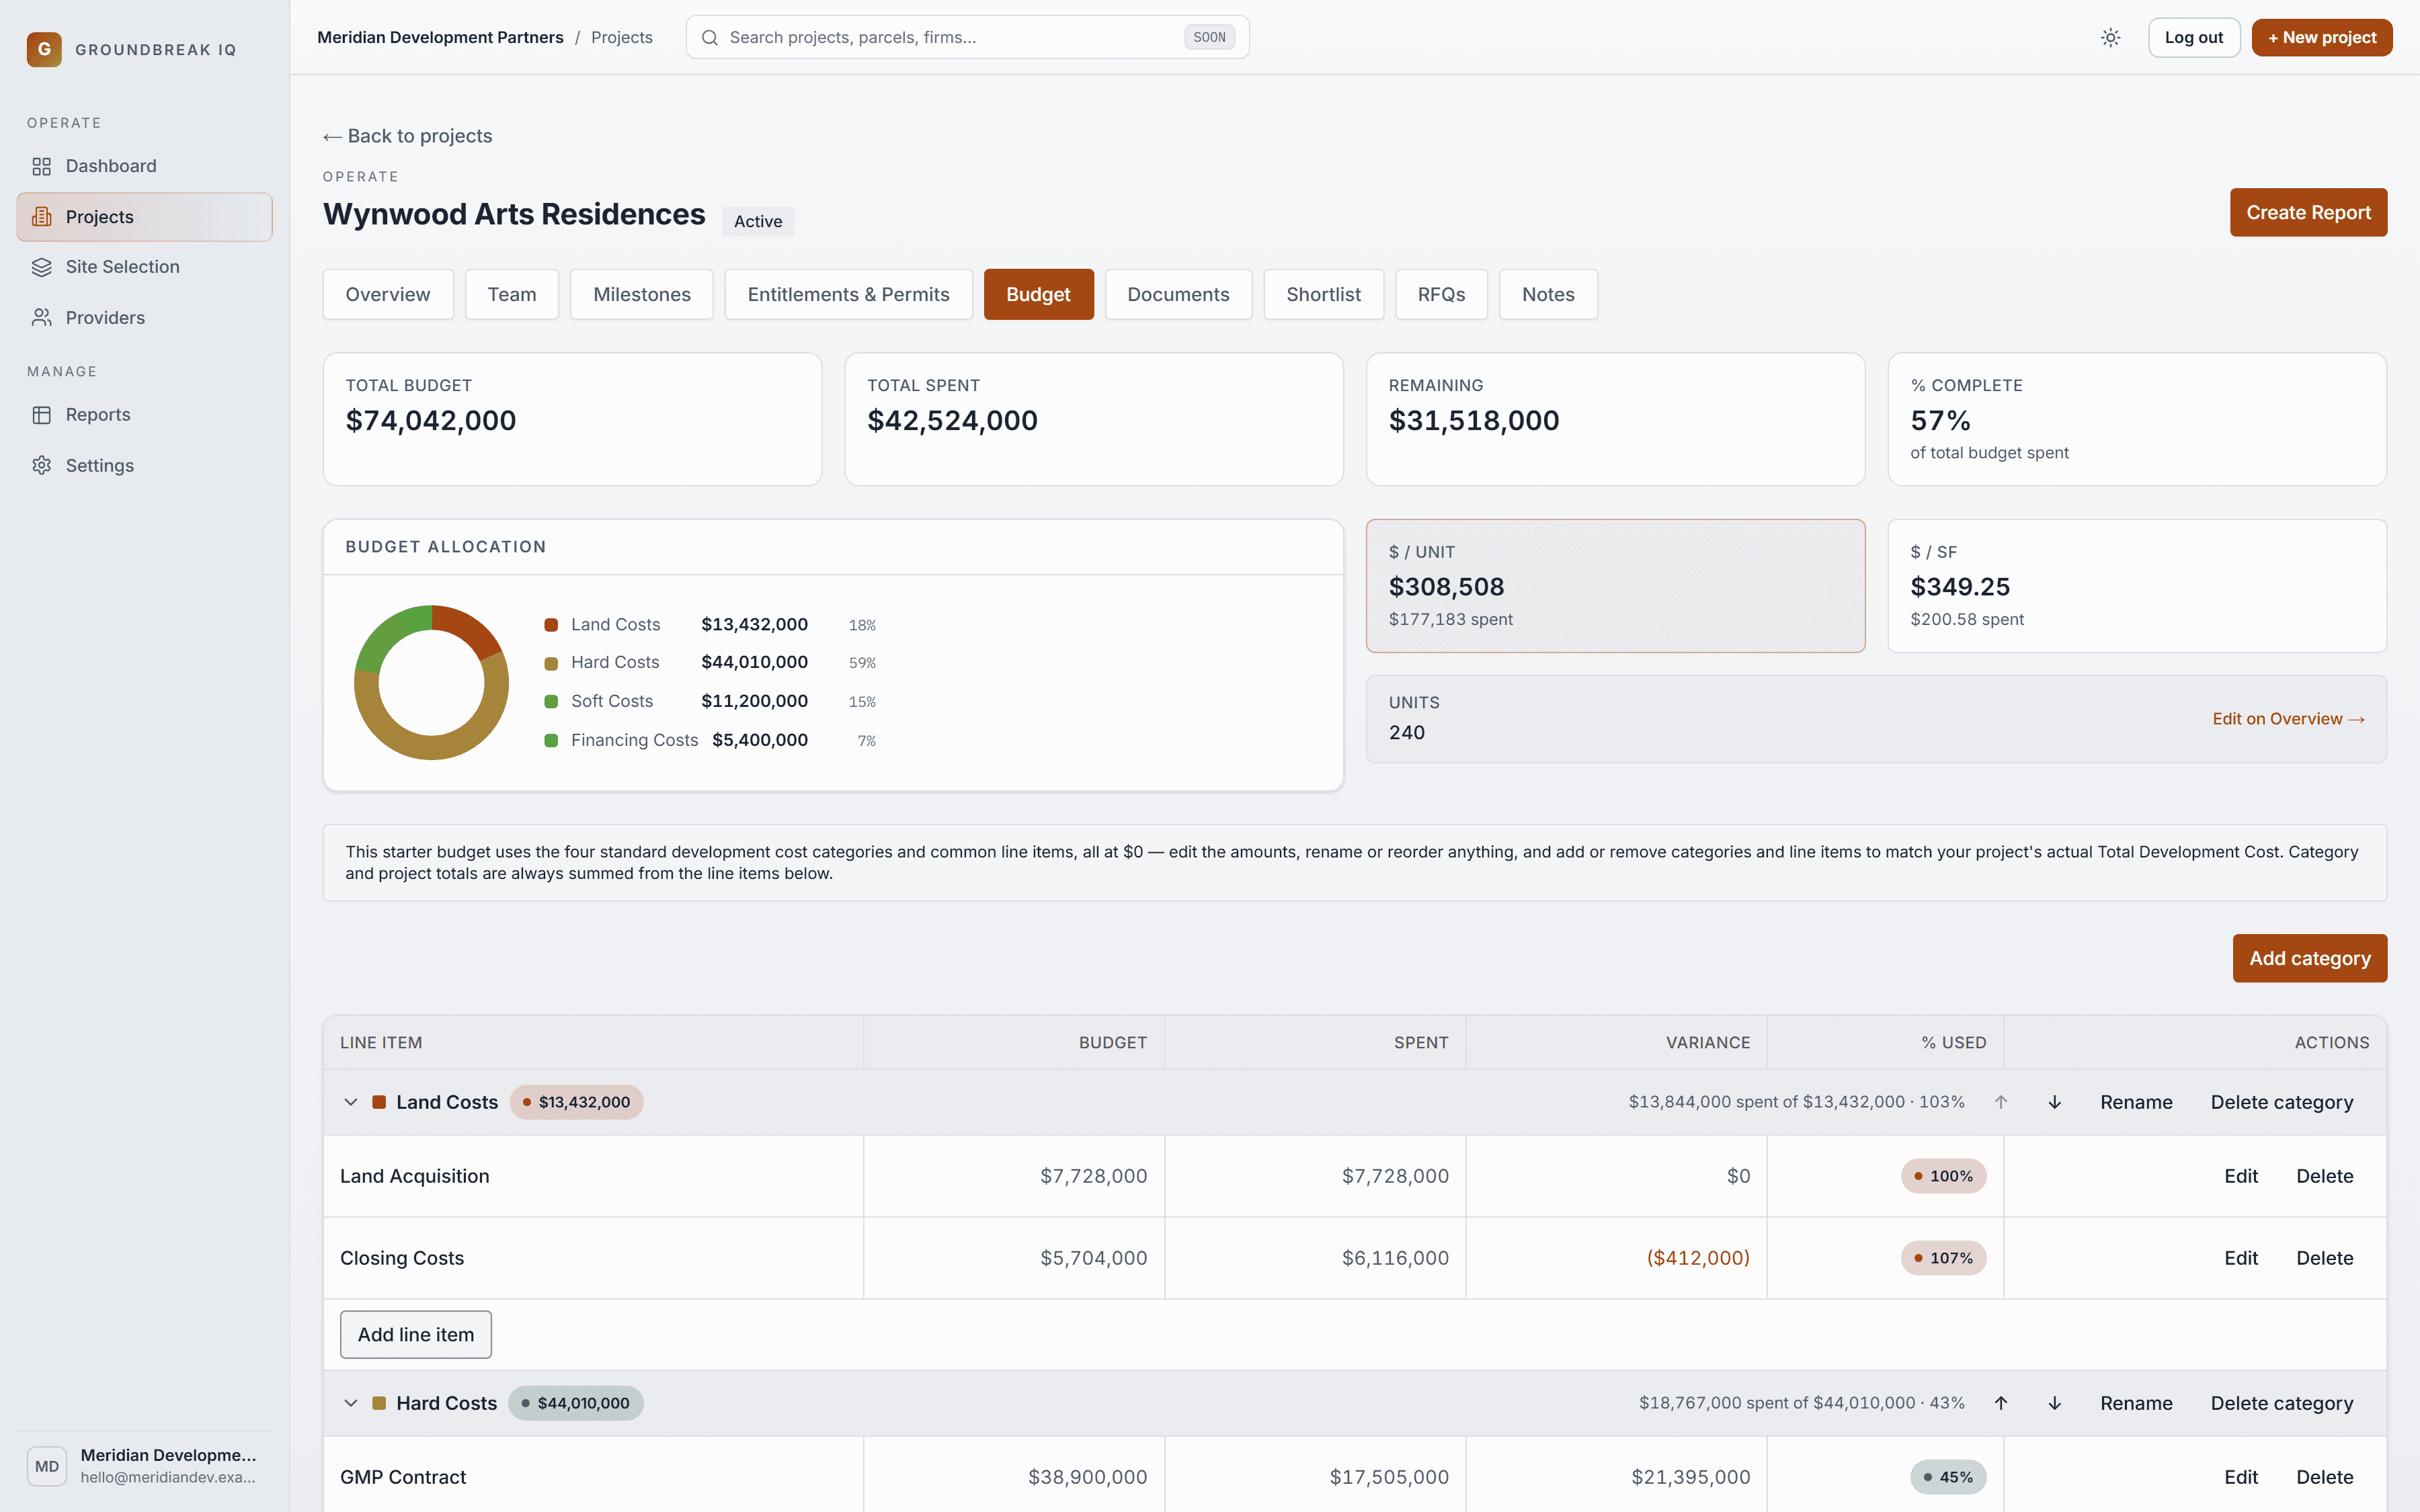Move Hard Costs category down arrow
This screenshot has height=1512, width=2420.
2055,1403
